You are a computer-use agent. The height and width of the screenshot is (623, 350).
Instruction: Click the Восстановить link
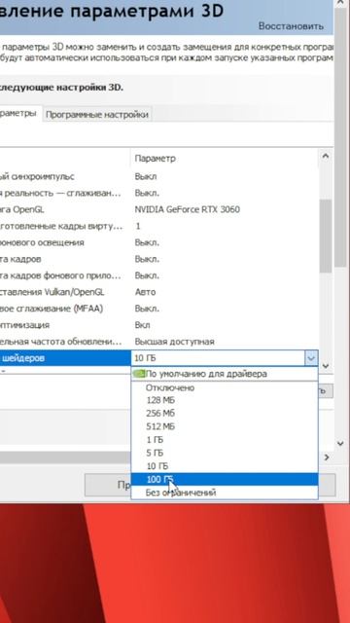(291, 26)
